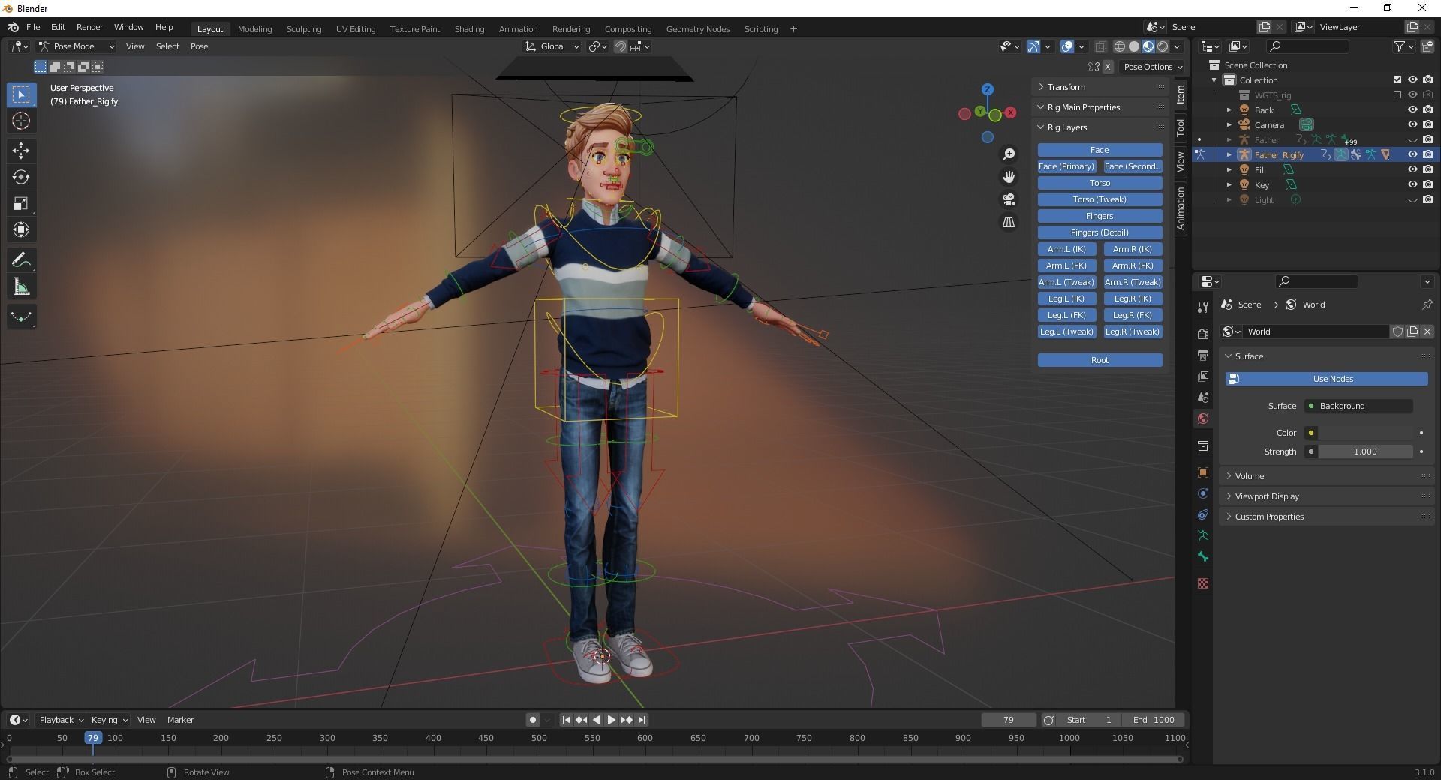The image size is (1441, 780).
Task: Open Object Data armature properties tab
Action: click(1203, 535)
